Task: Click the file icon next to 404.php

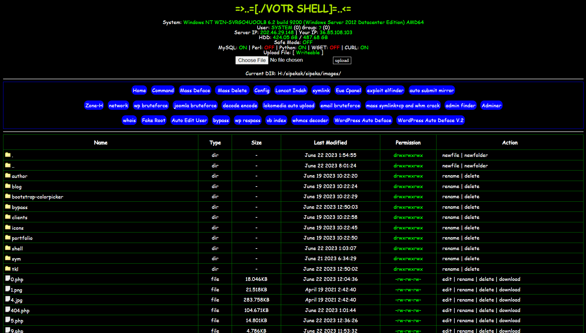Action: [7, 310]
